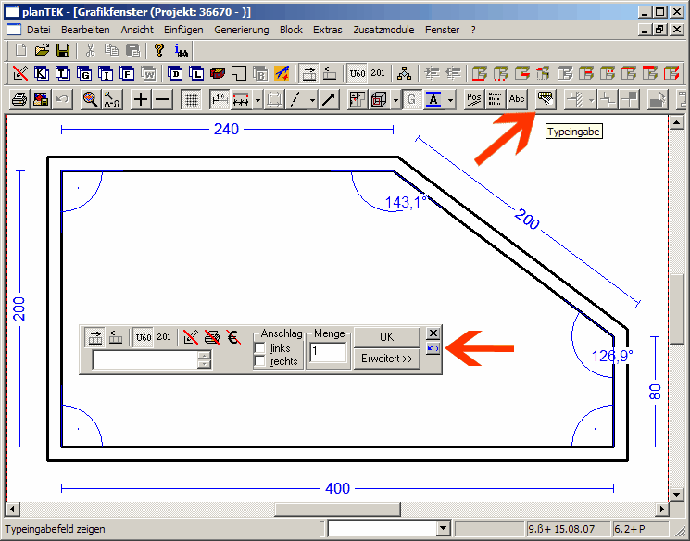Open the Generierung menu

coord(241,30)
